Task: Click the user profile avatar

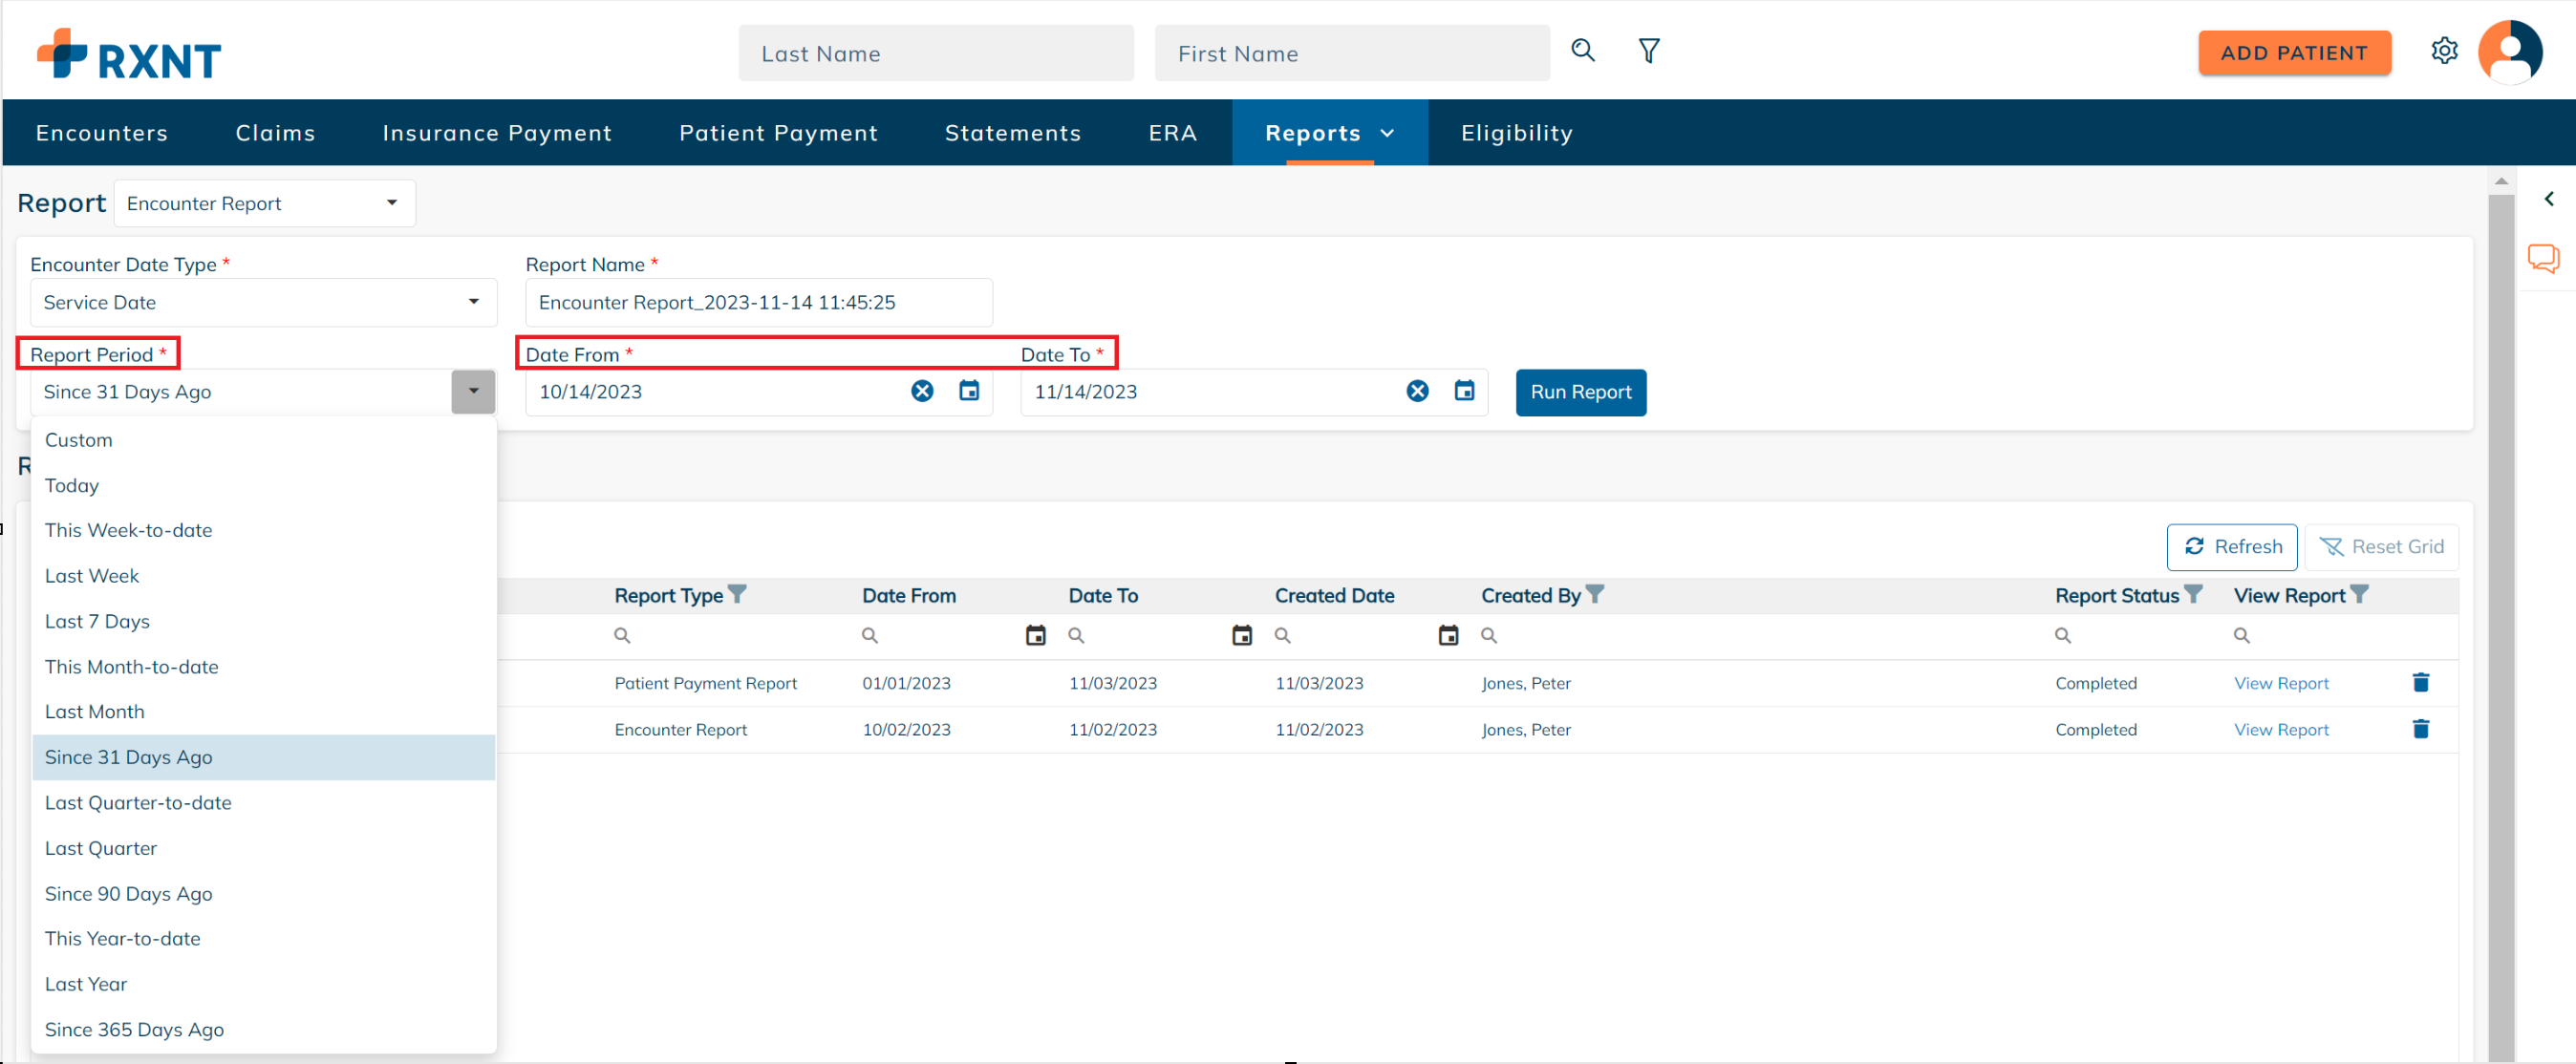Action: (x=2509, y=52)
